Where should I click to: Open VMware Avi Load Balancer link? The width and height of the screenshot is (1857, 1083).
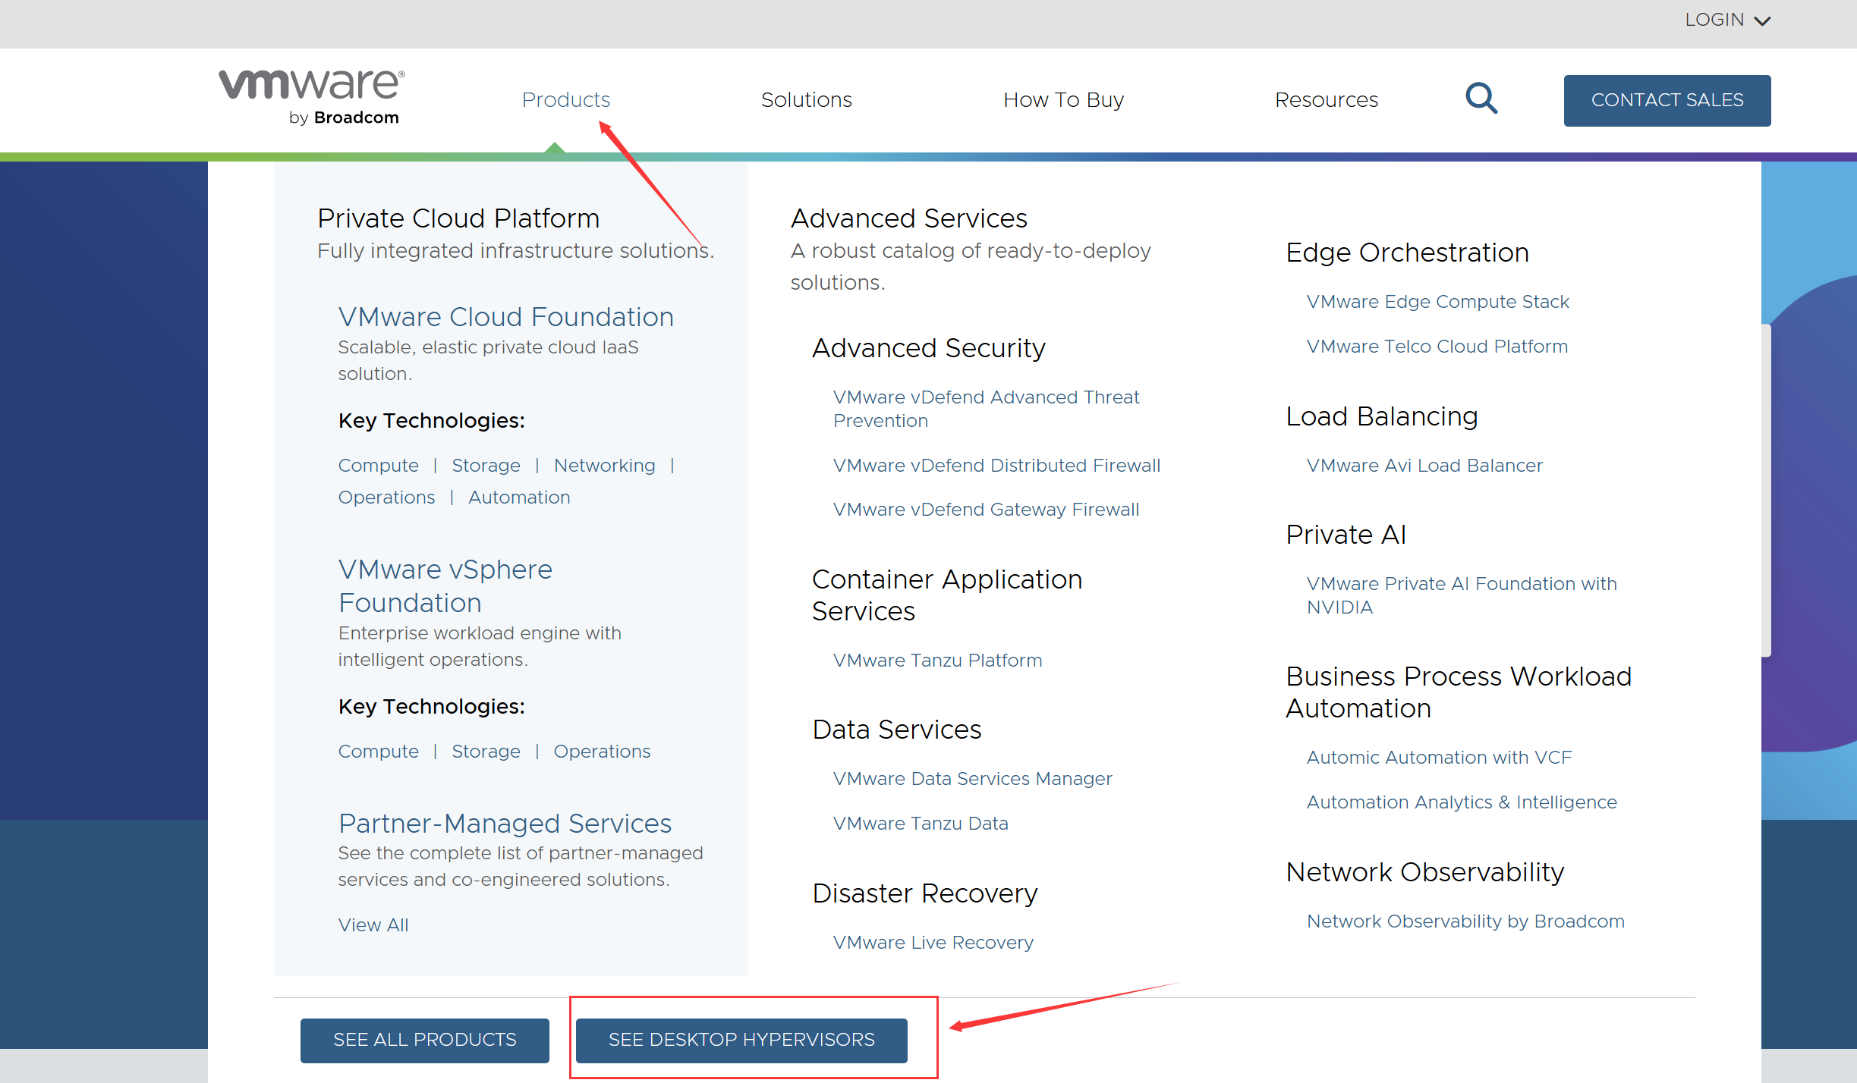(x=1424, y=466)
